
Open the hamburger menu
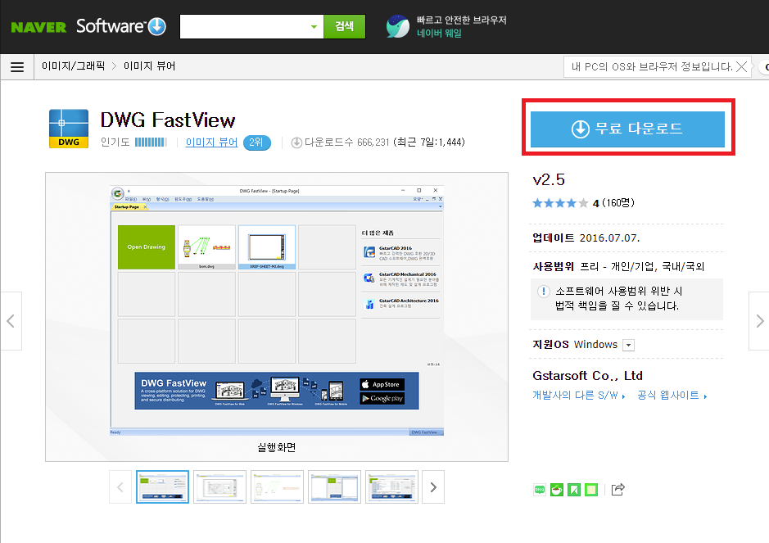(17, 67)
